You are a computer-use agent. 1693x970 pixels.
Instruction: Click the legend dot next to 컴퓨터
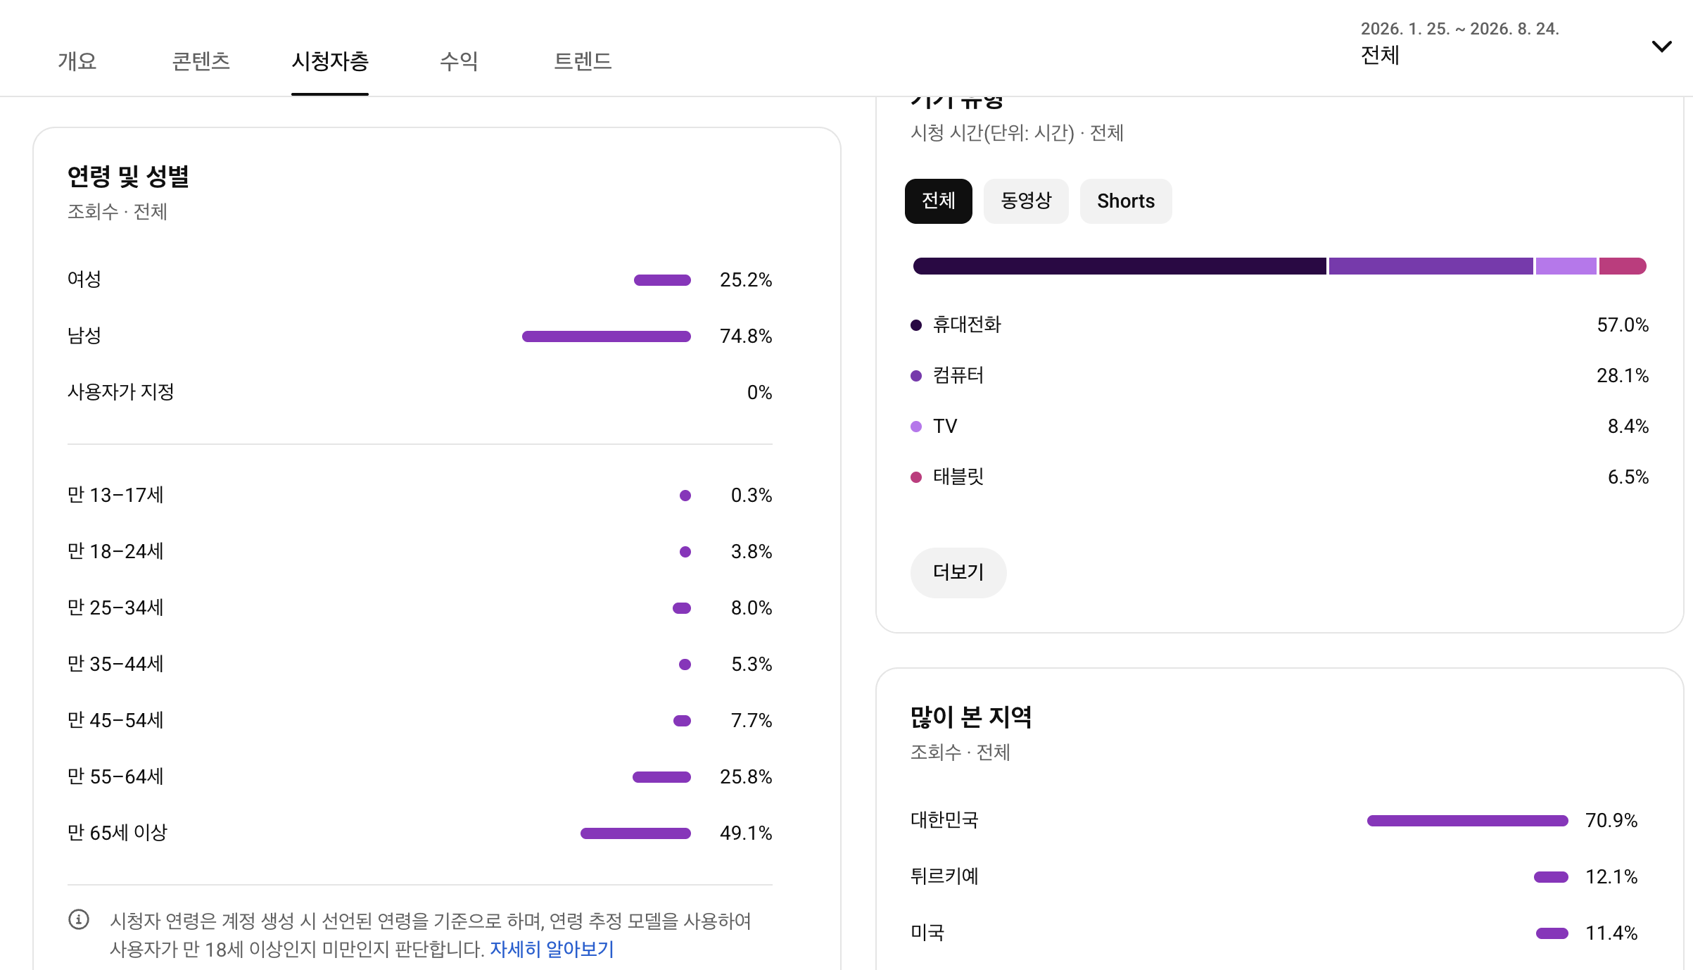(x=916, y=376)
